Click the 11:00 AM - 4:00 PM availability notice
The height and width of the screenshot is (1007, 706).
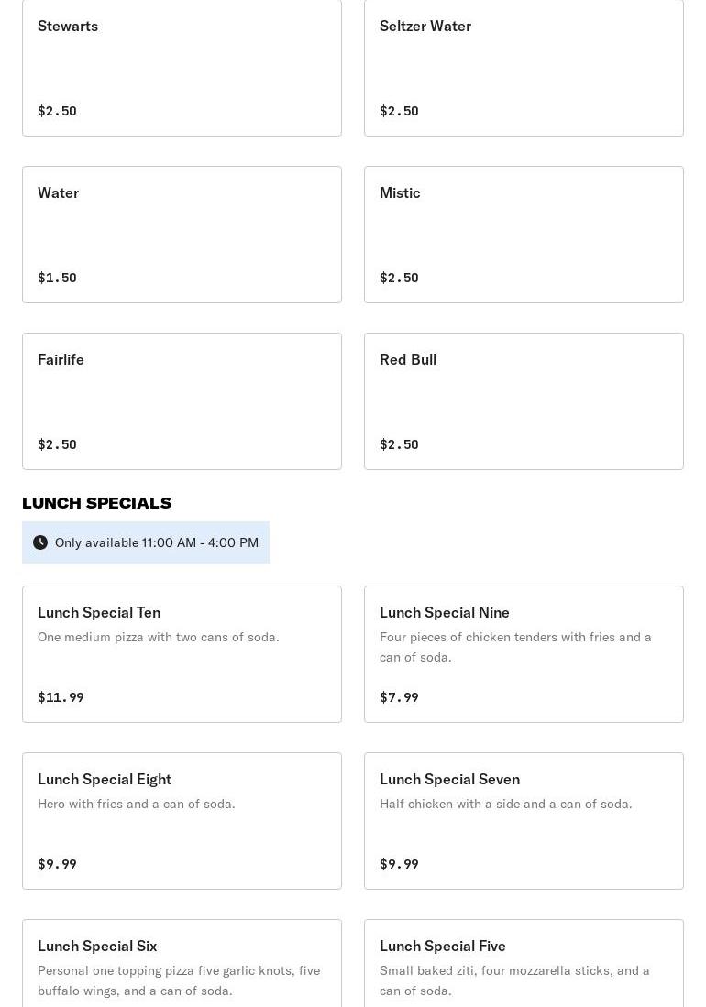click(156, 542)
